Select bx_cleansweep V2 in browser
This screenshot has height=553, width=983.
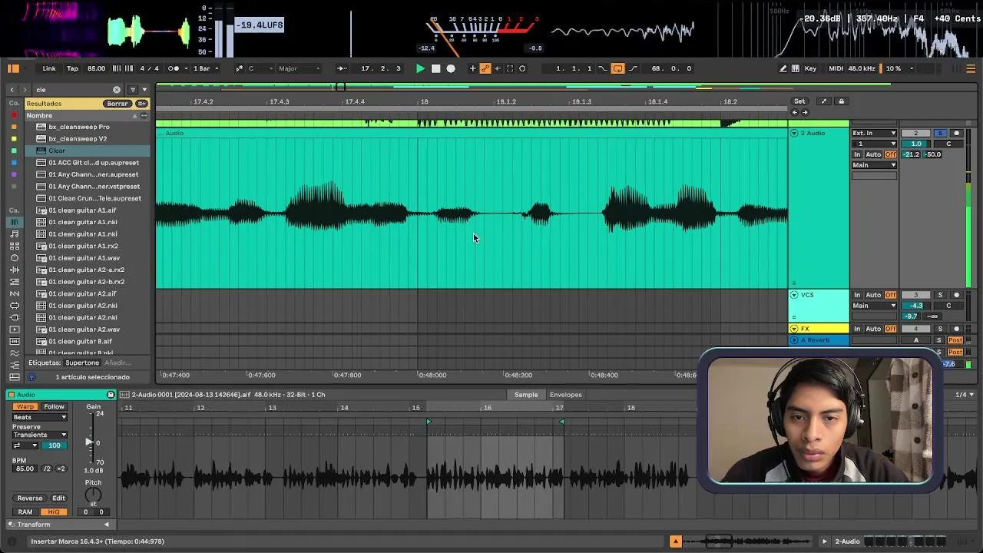[78, 139]
